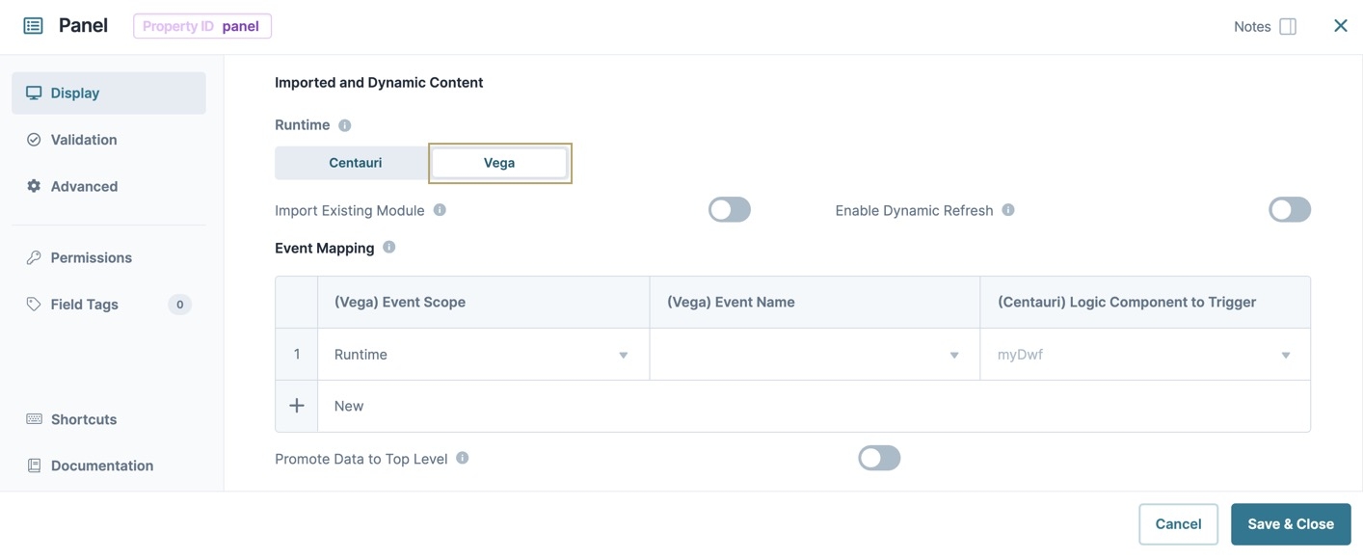Viewport: 1363px width, 559px height.
Task: Show info for Promote Data to Top Level
Action: pyautogui.click(x=463, y=458)
